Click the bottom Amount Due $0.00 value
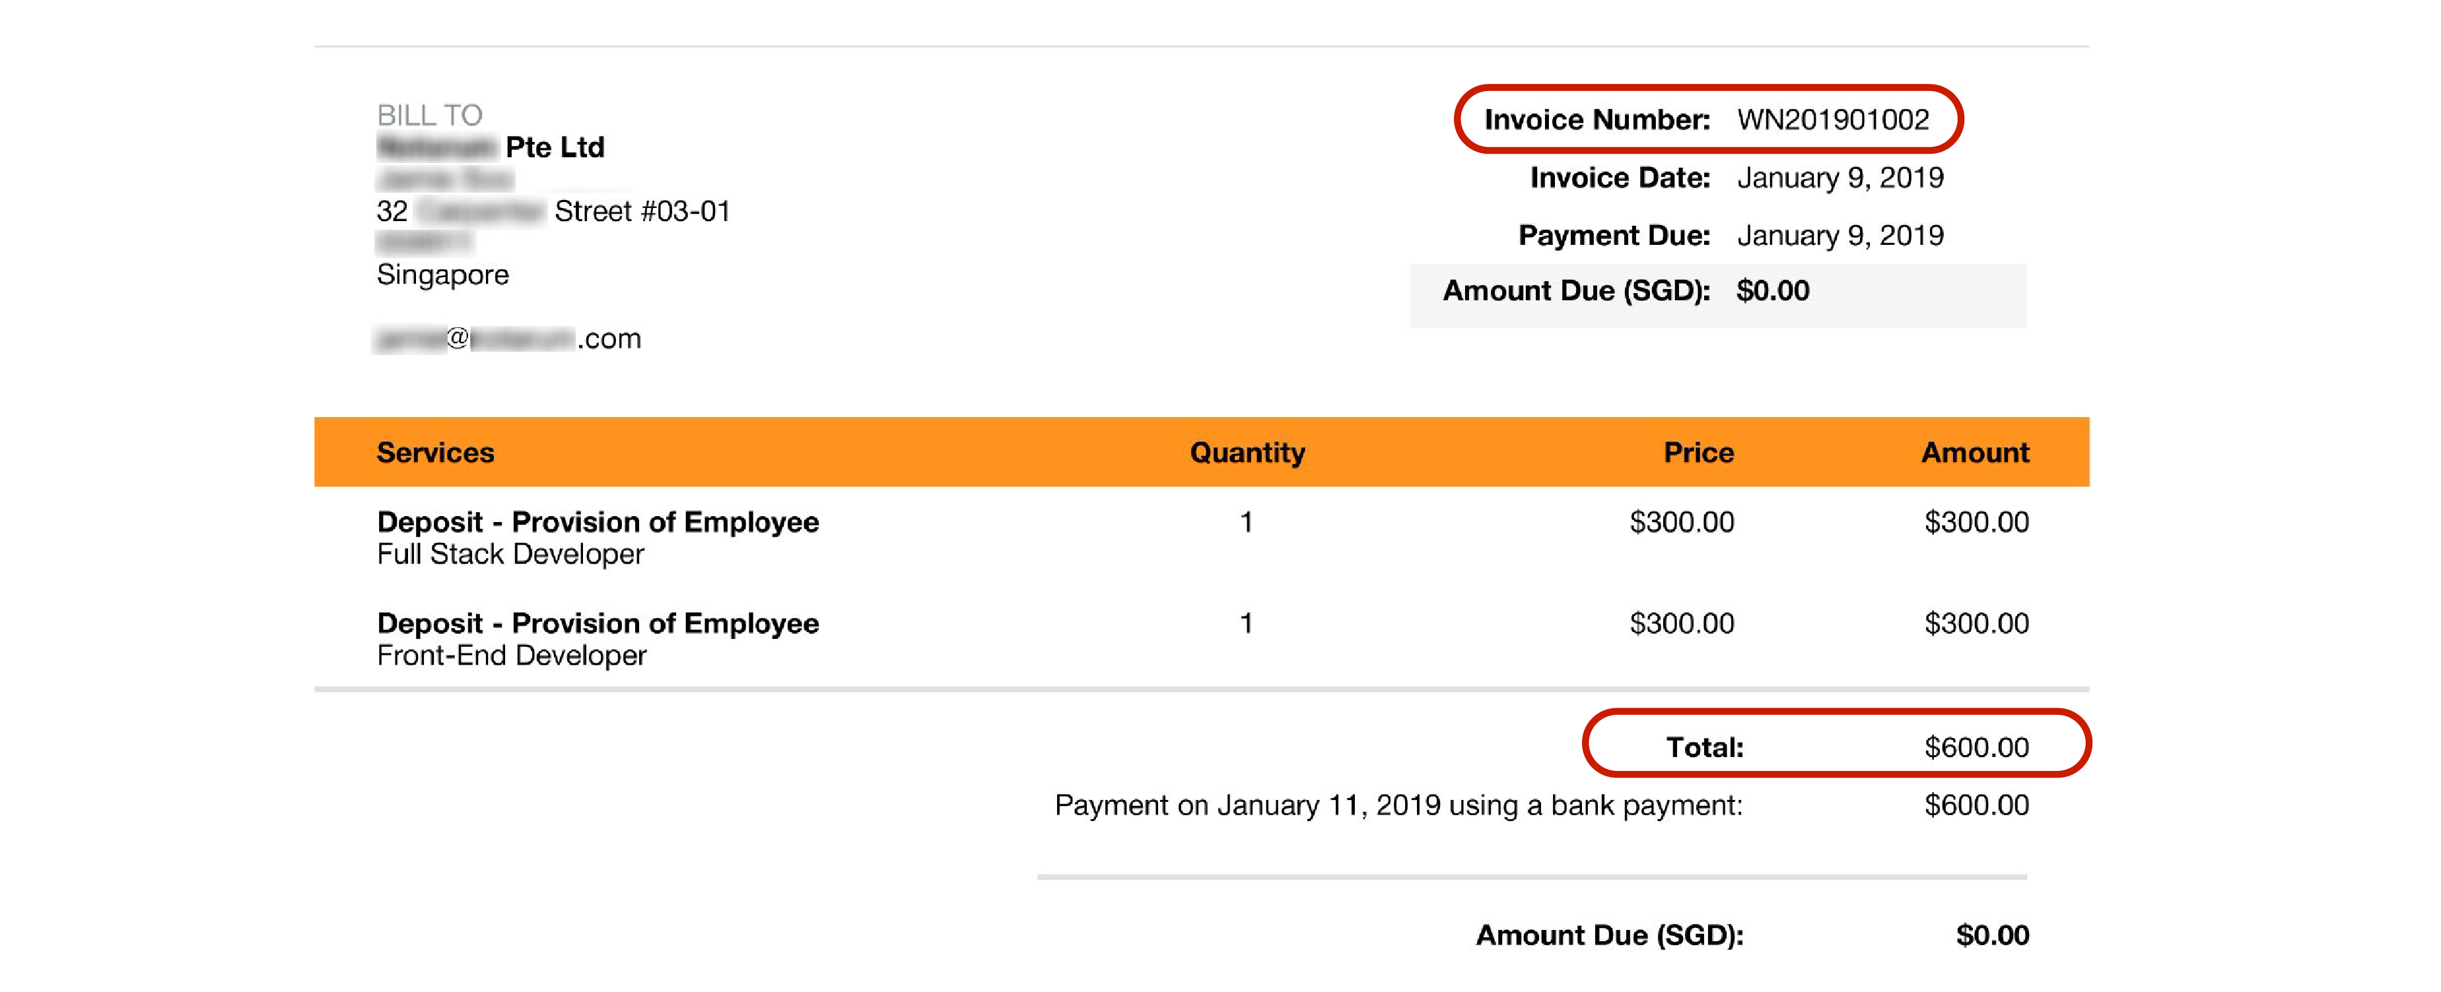 coord(1992,934)
